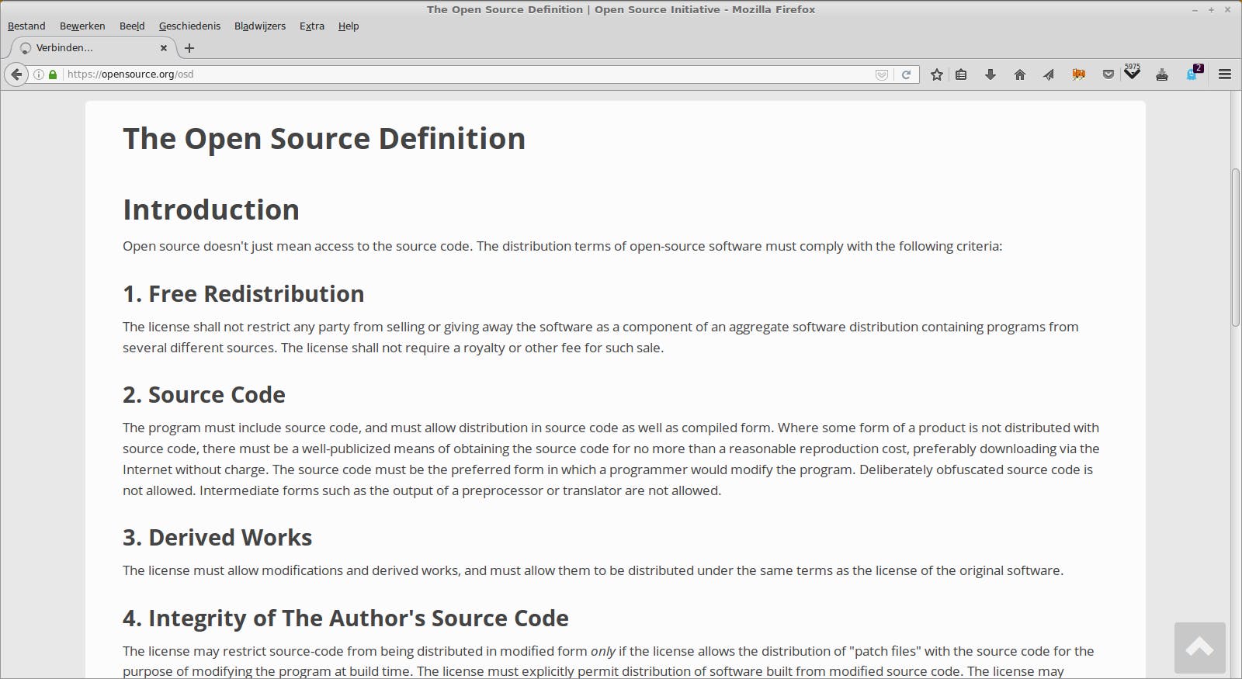Click the green padlock security icon

[x=53, y=74]
